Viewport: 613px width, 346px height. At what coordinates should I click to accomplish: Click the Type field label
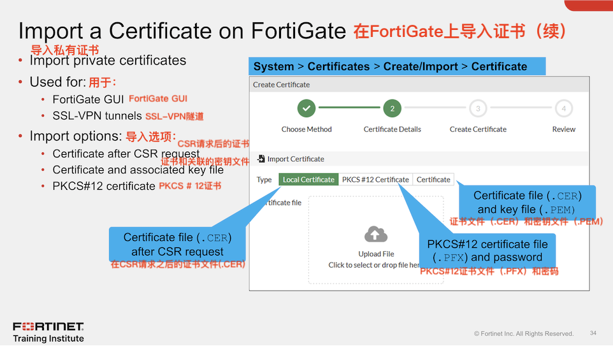coord(264,180)
